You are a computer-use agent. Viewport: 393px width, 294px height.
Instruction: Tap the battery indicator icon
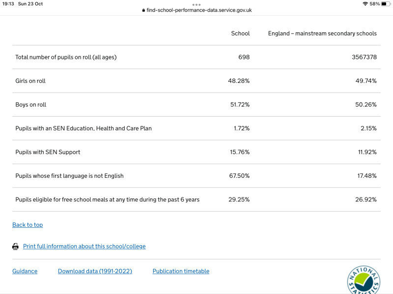[x=386, y=4]
